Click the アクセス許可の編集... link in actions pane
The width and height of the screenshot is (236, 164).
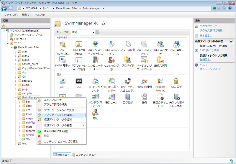pyautogui.click(x=212, y=31)
